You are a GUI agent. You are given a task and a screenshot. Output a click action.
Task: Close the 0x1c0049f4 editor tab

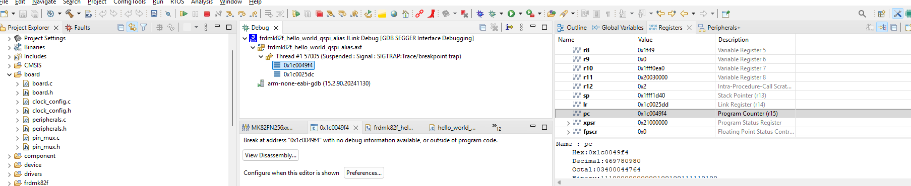pyautogui.click(x=356, y=128)
